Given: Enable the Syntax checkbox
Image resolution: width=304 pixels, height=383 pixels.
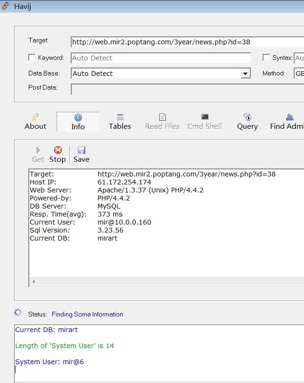Looking at the screenshot, I should (266, 58).
